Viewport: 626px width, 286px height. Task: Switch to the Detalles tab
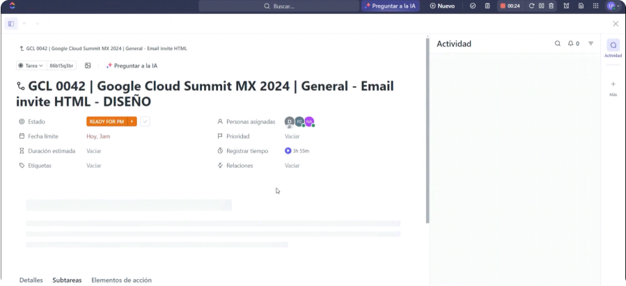click(x=31, y=280)
